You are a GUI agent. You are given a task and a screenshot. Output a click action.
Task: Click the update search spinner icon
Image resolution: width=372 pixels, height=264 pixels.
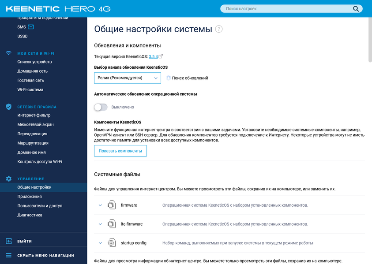pyautogui.click(x=168, y=78)
